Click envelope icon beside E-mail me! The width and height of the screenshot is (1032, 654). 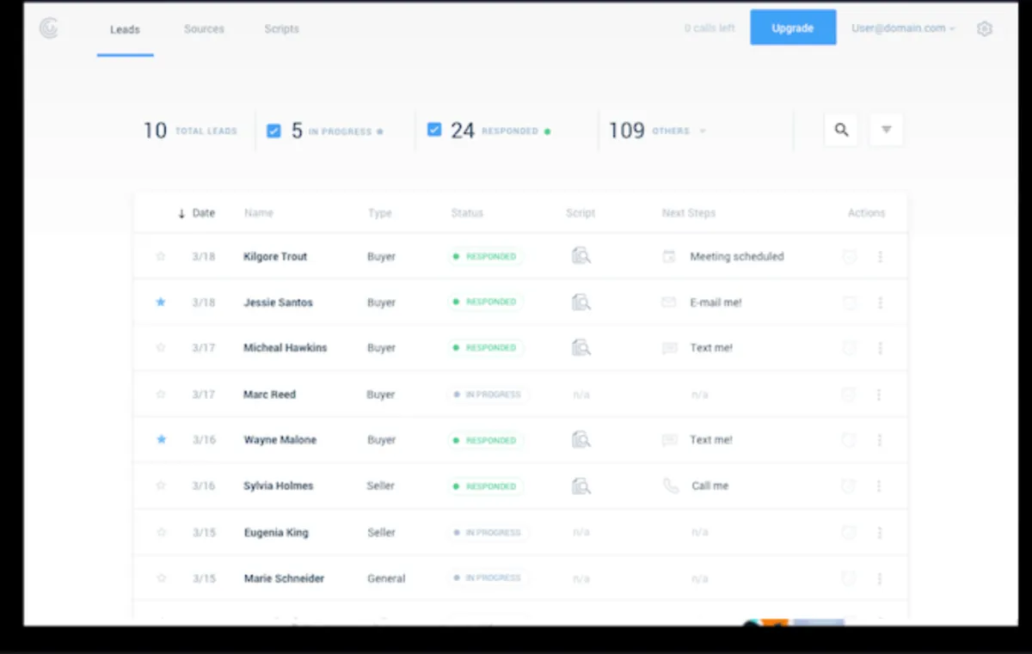pyautogui.click(x=669, y=302)
